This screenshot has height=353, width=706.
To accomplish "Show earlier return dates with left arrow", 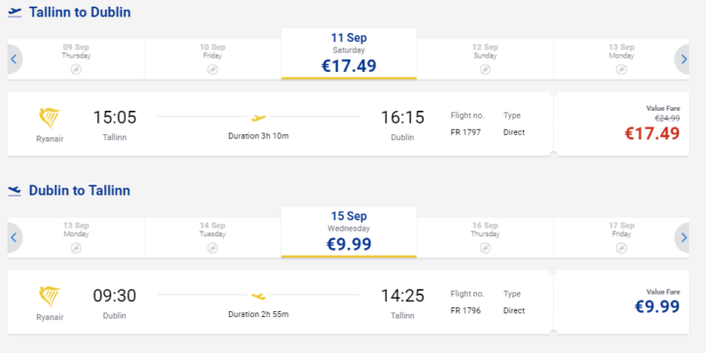I will [x=14, y=237].
